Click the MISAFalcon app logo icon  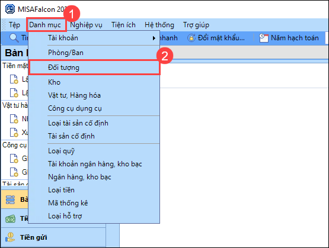coord(10,9)
